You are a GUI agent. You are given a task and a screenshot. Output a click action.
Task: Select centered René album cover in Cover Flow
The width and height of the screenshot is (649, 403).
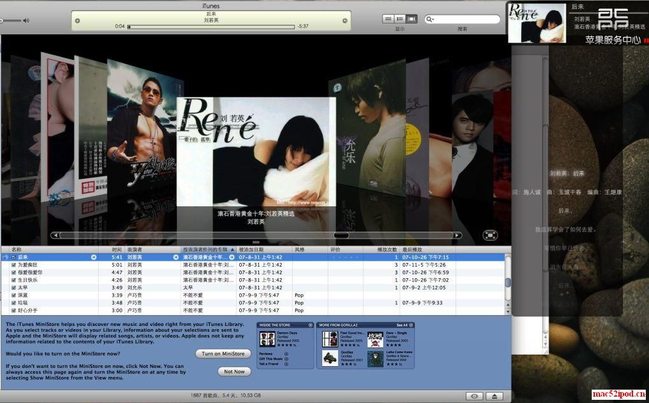tap(256, 152)
